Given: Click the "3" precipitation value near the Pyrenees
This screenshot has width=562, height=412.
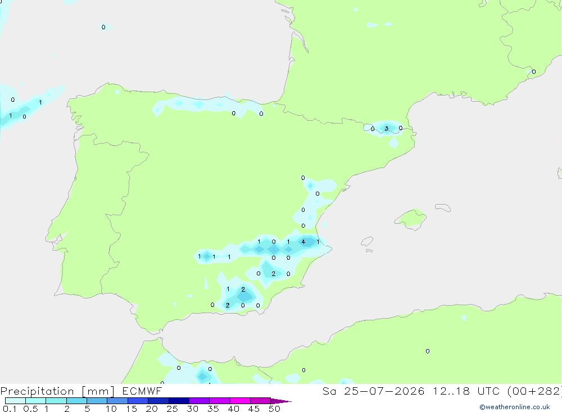Looking at the screenshot, I should (387, 128).
